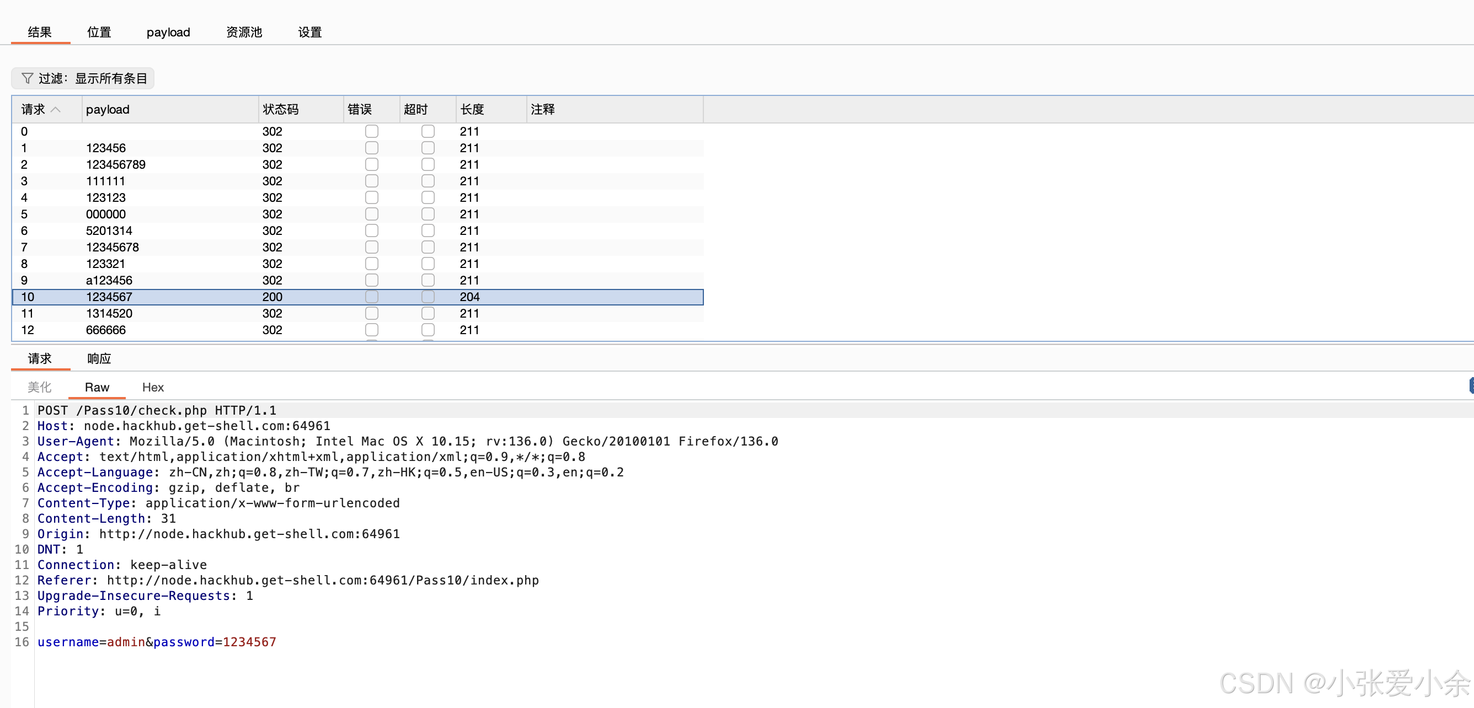The image size is (1474, 708).
Task: Switch to the payload tab
Action: coord(168,32)
